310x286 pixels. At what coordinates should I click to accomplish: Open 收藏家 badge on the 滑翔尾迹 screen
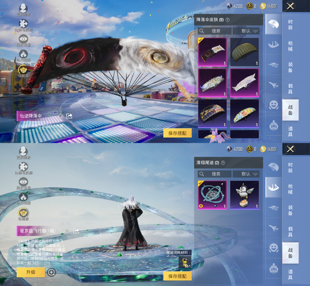pos(23,214)
